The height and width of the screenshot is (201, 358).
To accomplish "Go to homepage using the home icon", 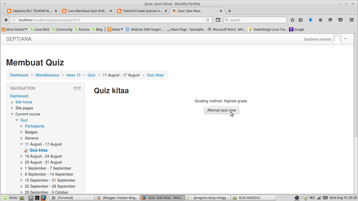I will [320, 20].
